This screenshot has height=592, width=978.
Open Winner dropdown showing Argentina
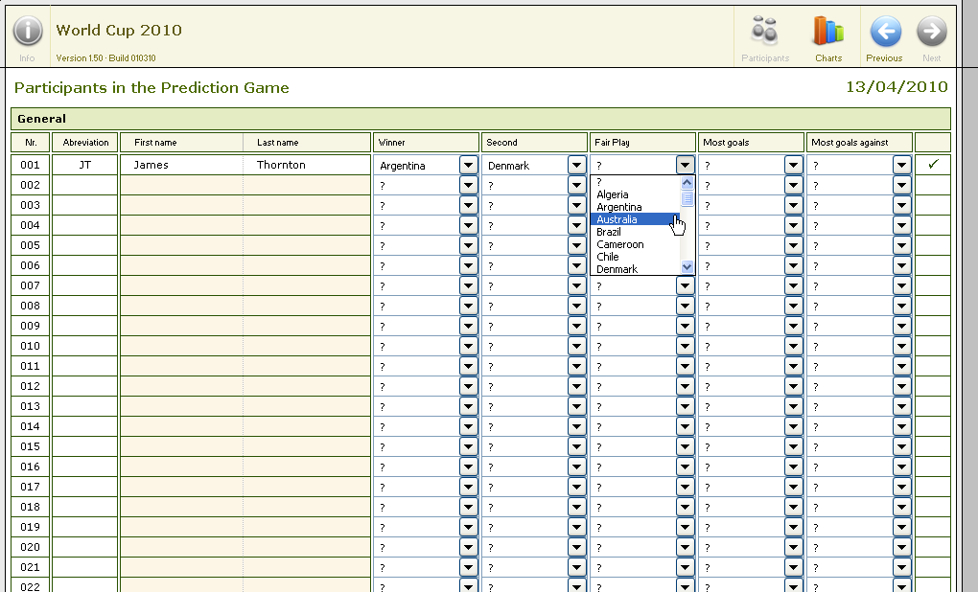click(468, 165)
